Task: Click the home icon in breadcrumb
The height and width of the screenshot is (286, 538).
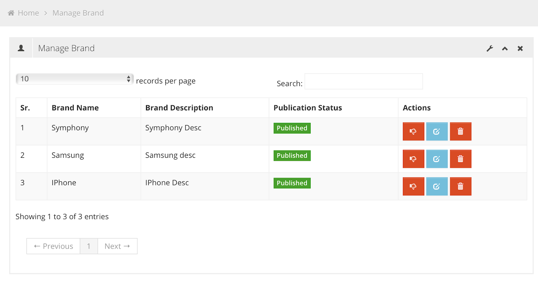Action: [11, 13]
